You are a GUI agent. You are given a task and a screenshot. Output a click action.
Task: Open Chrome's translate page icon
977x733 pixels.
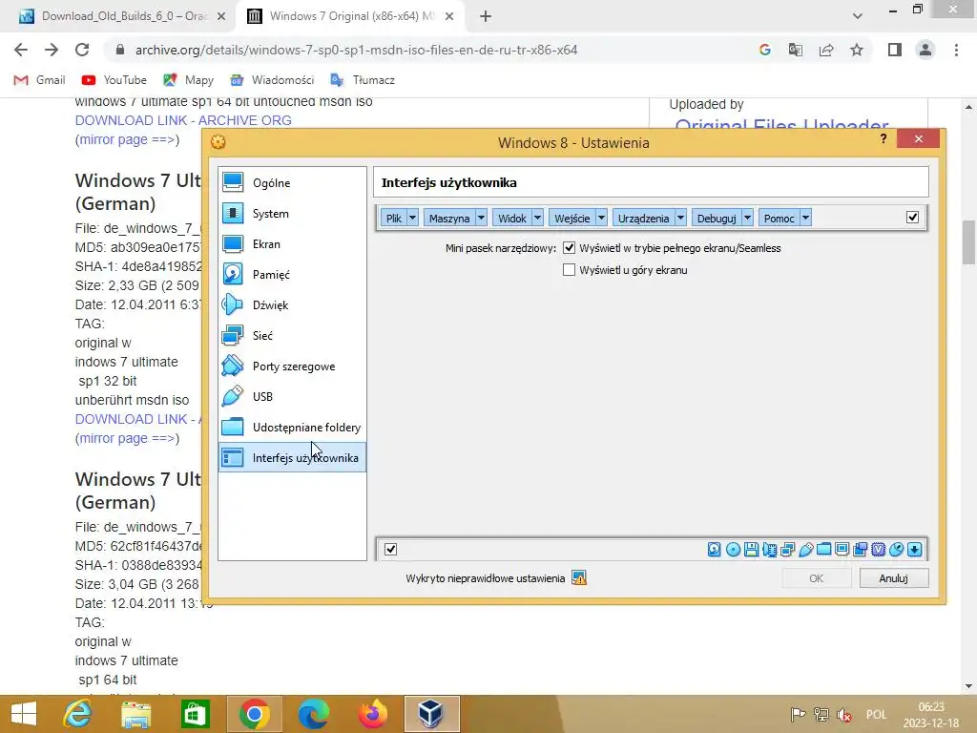tap(795, 50)
